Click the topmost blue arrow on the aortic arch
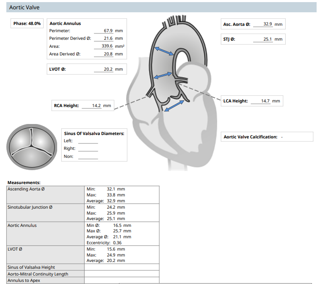 [x=164, y=51]
